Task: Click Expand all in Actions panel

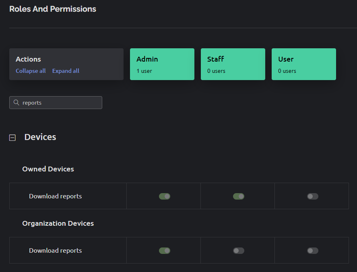Action: [x=66, y=71]
